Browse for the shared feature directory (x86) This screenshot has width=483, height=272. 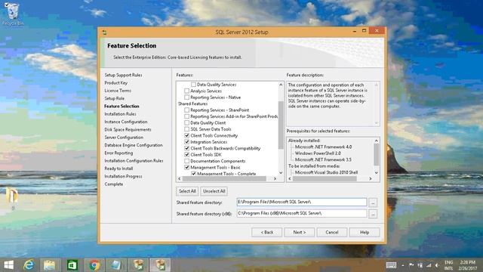click(373, 214)
